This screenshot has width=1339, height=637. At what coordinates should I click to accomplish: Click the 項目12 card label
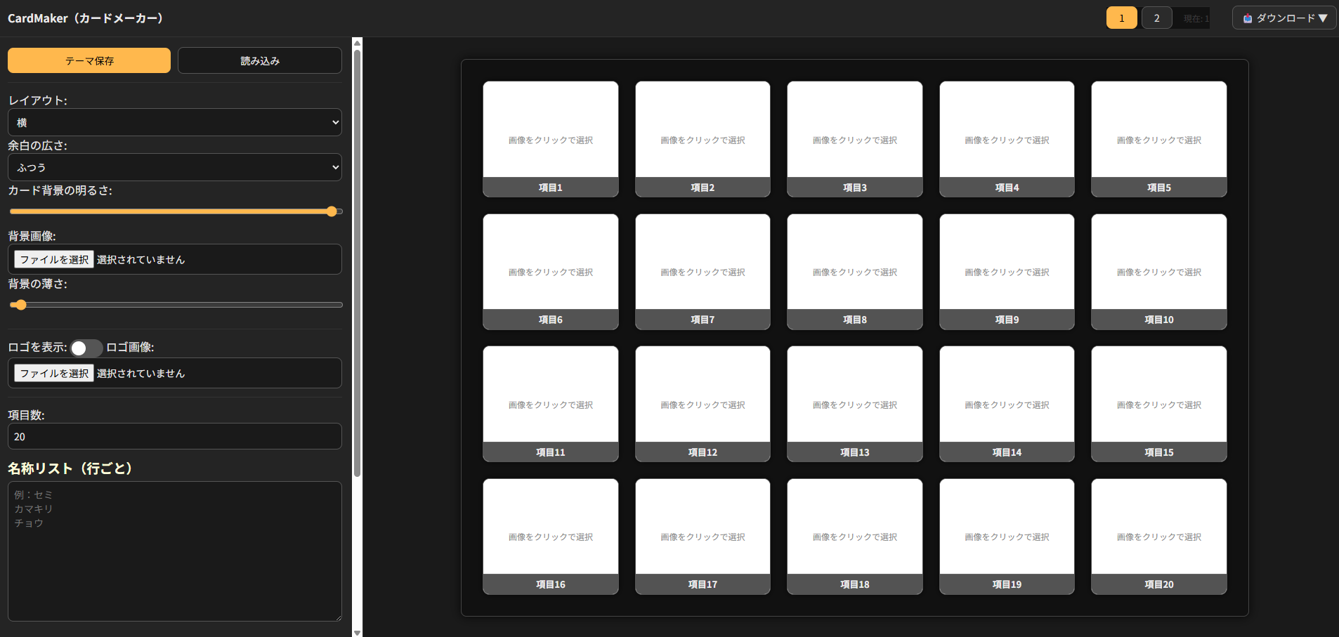tap(703, 452)
